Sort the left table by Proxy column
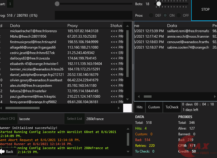 (x=72, y=26)
